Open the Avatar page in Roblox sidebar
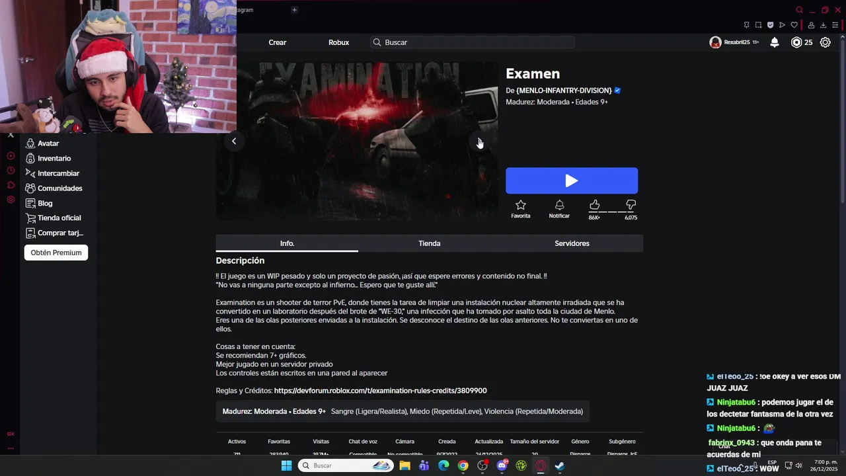 (42, 143)
